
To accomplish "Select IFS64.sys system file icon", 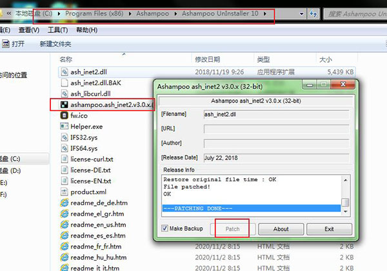I will tap(64, 148).
